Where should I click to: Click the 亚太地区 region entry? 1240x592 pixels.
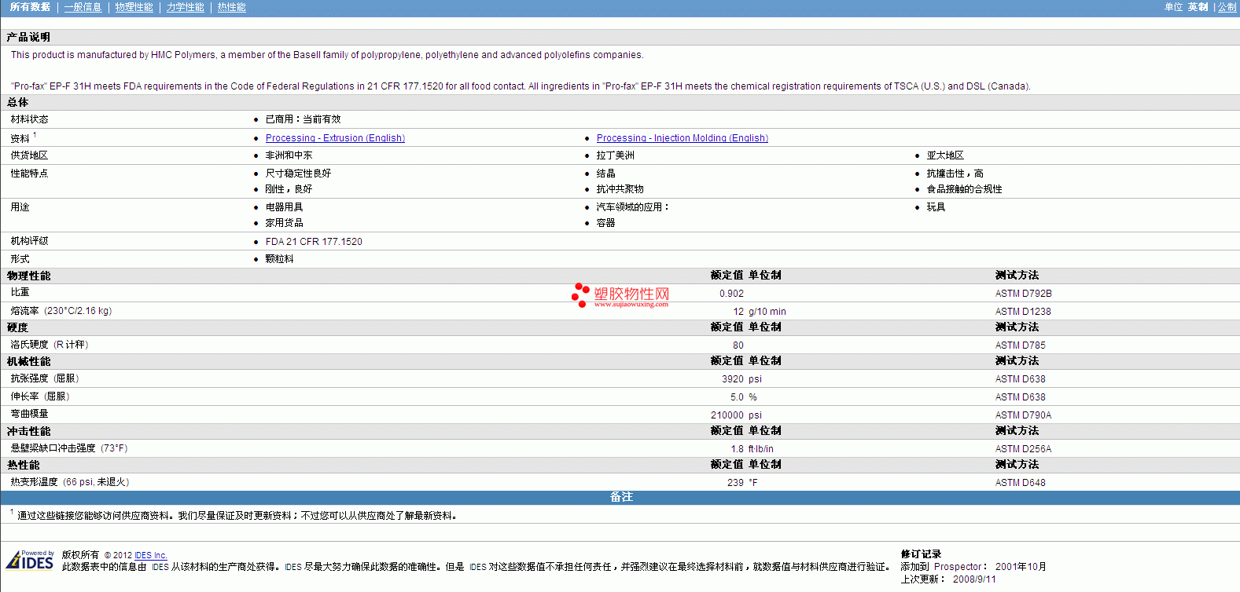click(945, 155)
